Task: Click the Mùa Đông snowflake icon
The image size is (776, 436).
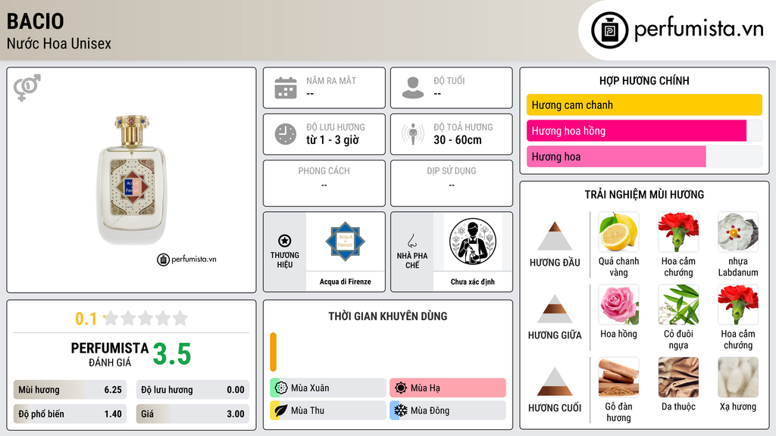Action: coord(401,411)
